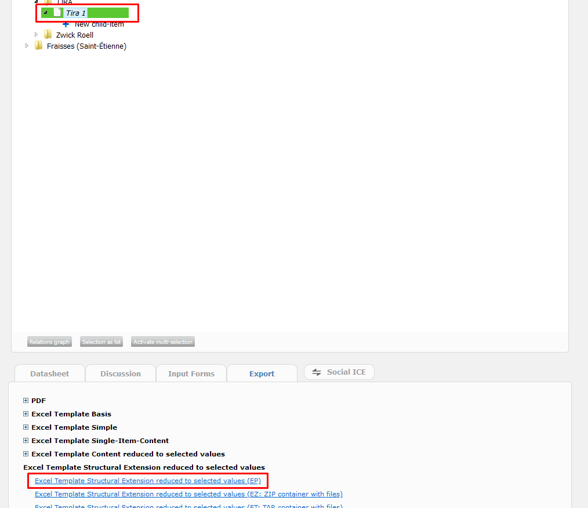This screenshot has height=508, width=588.
Task: Expand Excel Template Content reduced section
Action: (26, 454)
